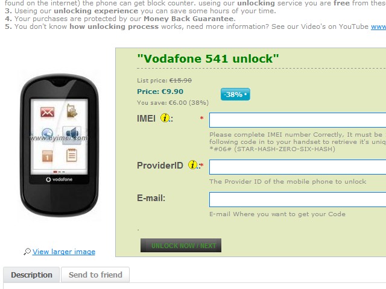Image resolution: width=386 pixels, height=289 pixels.
Task: Click the IMEI yellow info icon
Action: [x=165, y=118]
